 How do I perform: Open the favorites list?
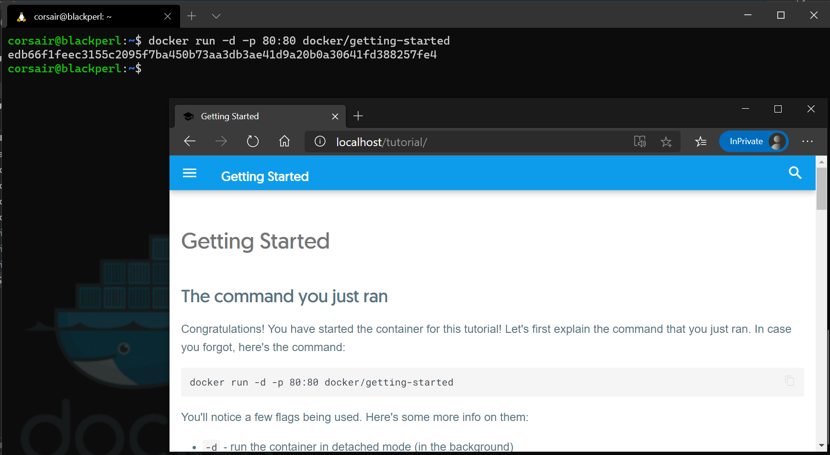tap(701, 142)
